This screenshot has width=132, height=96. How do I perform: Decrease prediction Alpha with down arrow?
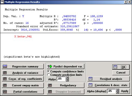tap(67, 80)
